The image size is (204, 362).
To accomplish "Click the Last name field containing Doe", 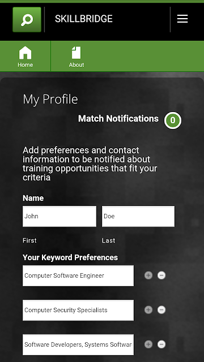I will click(x=138, y=216).
